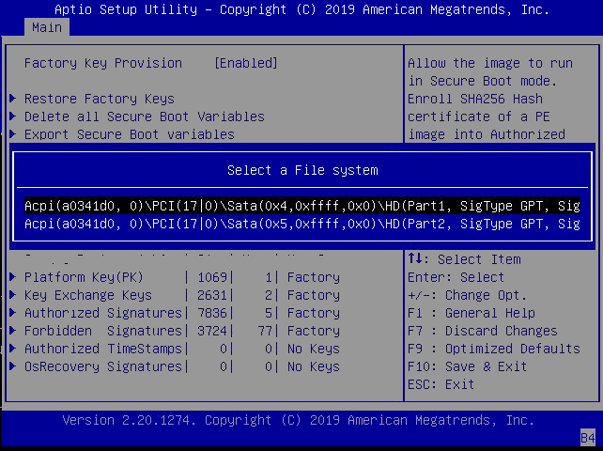Click the Select Item up-down arrows icon
This screenshot has width=603, height=451.
[415, 259]
